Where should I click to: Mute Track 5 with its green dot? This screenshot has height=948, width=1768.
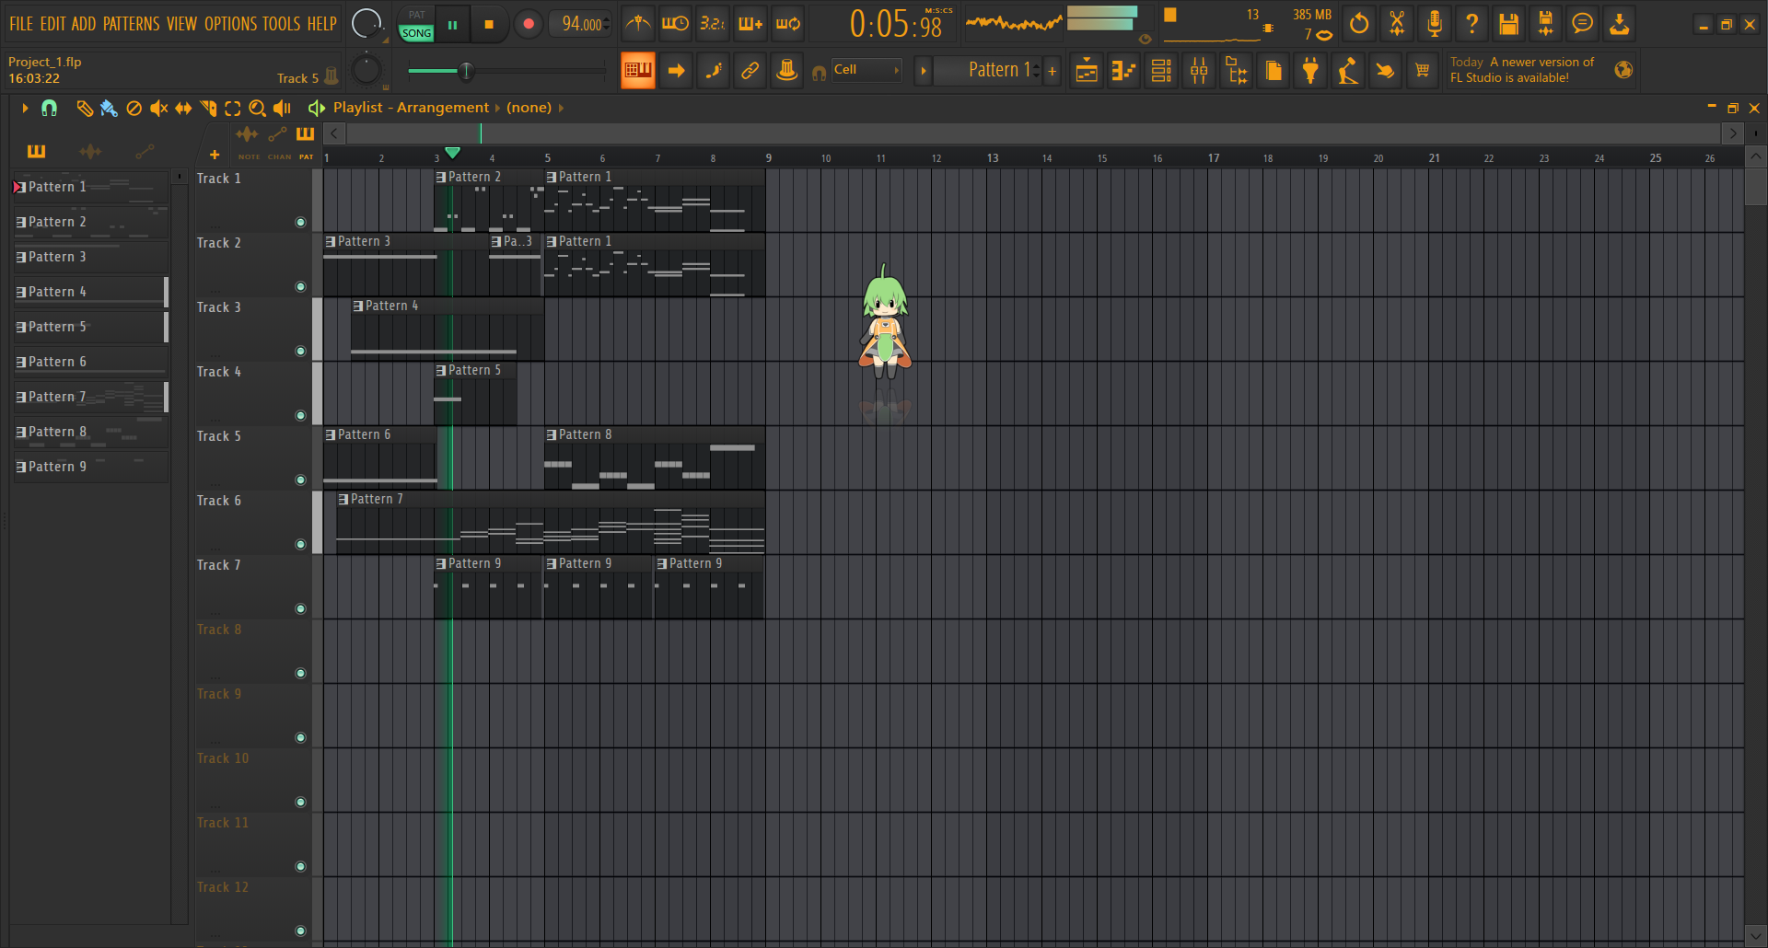[300, 480]
